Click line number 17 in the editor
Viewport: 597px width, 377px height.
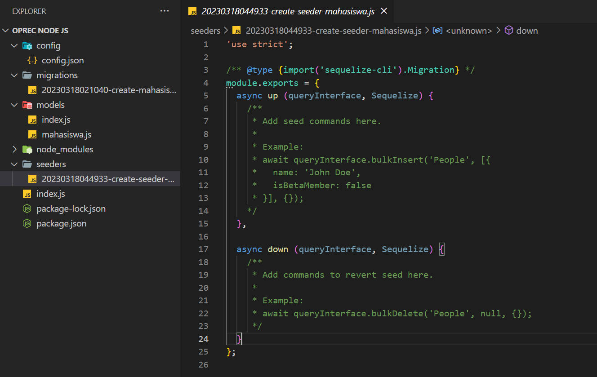point(203,249)
